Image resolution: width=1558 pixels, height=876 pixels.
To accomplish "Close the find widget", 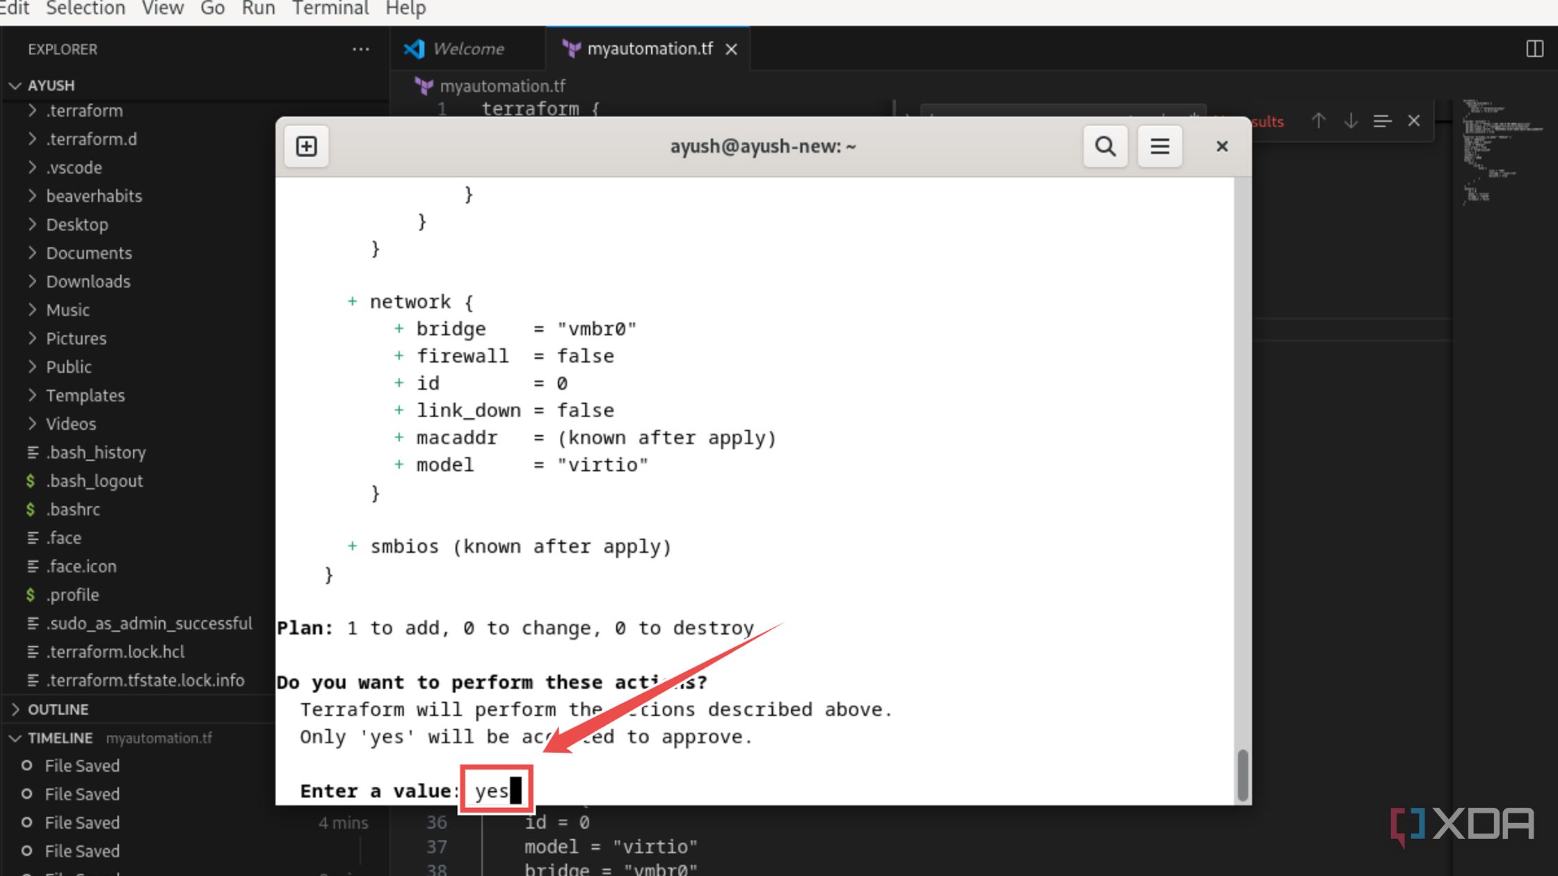I will tap(1414, 121).
